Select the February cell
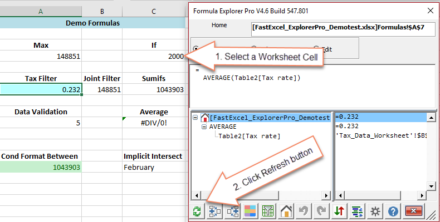The width and height of the screenshot is (440, 222). coord(154,167)
